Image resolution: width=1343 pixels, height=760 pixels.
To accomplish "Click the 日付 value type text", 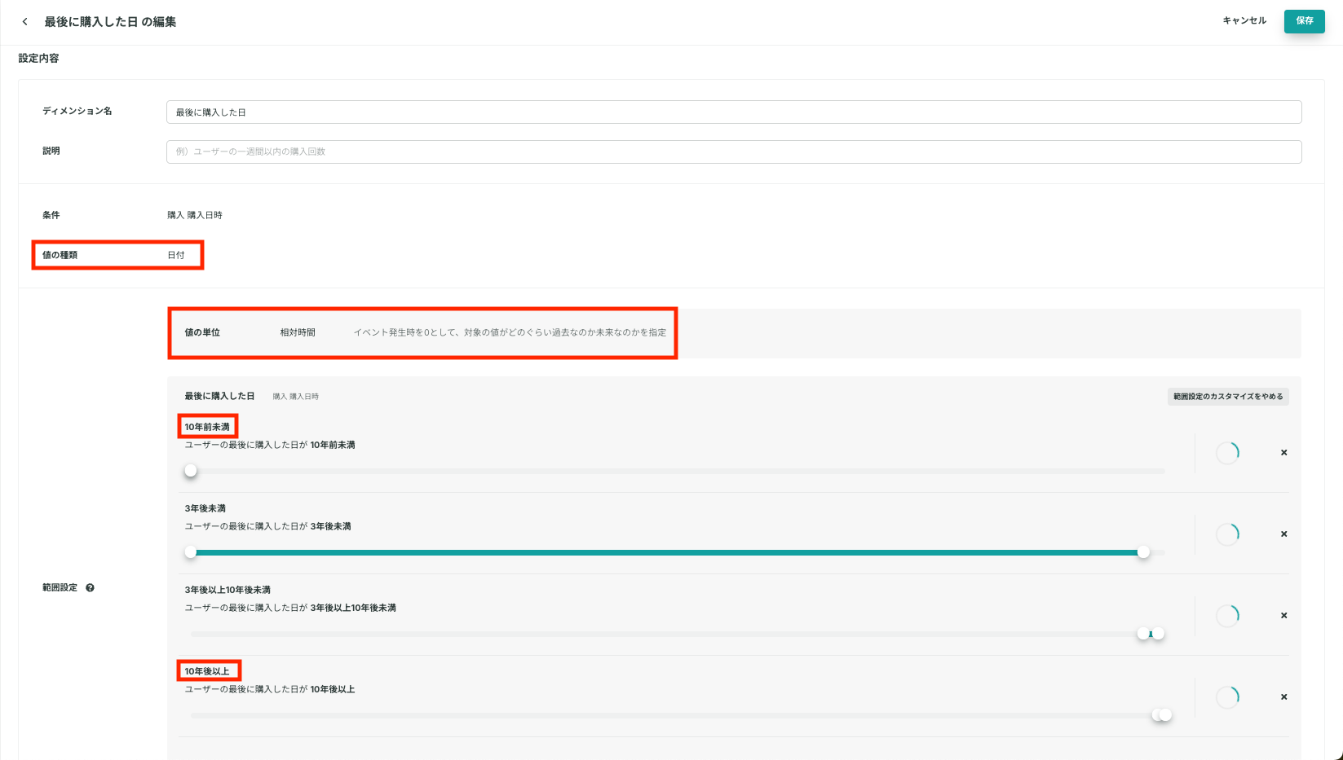I will pyautogui.click(x=176, y=255).
